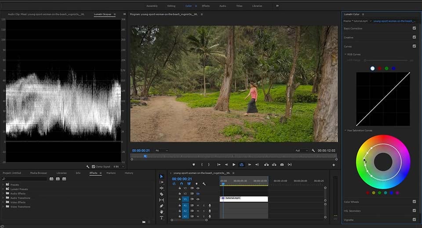
Task: Open timeline display settings wrench
Action: tap(204, 184)
